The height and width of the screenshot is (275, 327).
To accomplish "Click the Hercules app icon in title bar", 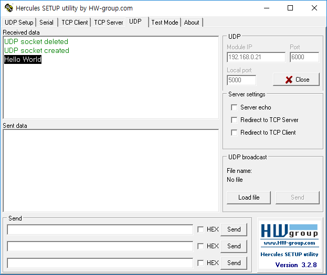I will tap(9, 8).
